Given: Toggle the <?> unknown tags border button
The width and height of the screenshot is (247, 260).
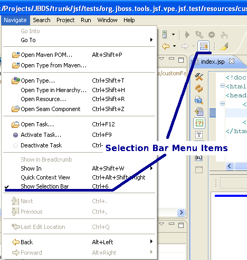Looking at the screenshot, I should point(199,123).
